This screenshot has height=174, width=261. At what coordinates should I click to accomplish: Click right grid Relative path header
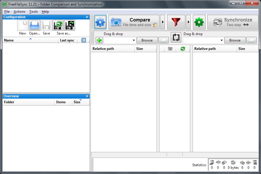tap(215, 49)
